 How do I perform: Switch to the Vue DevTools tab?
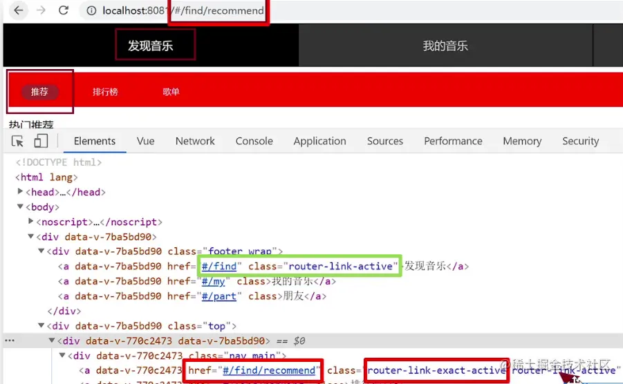145,141
